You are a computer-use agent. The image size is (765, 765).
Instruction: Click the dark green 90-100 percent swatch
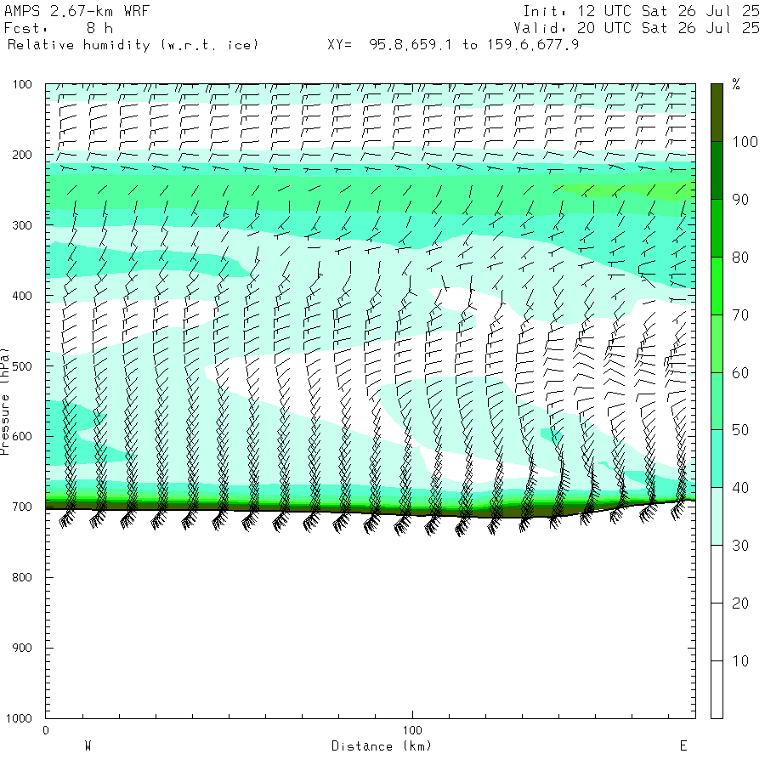(x=717, y=171)
